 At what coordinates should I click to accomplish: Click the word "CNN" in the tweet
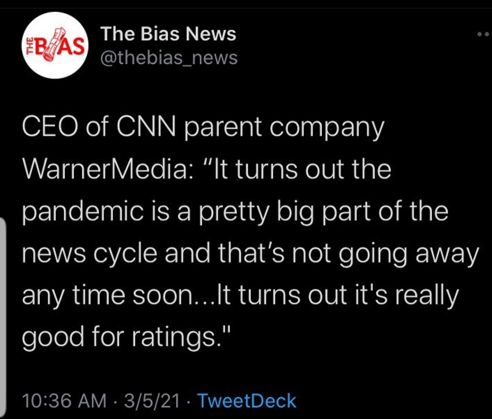(146, 127)
